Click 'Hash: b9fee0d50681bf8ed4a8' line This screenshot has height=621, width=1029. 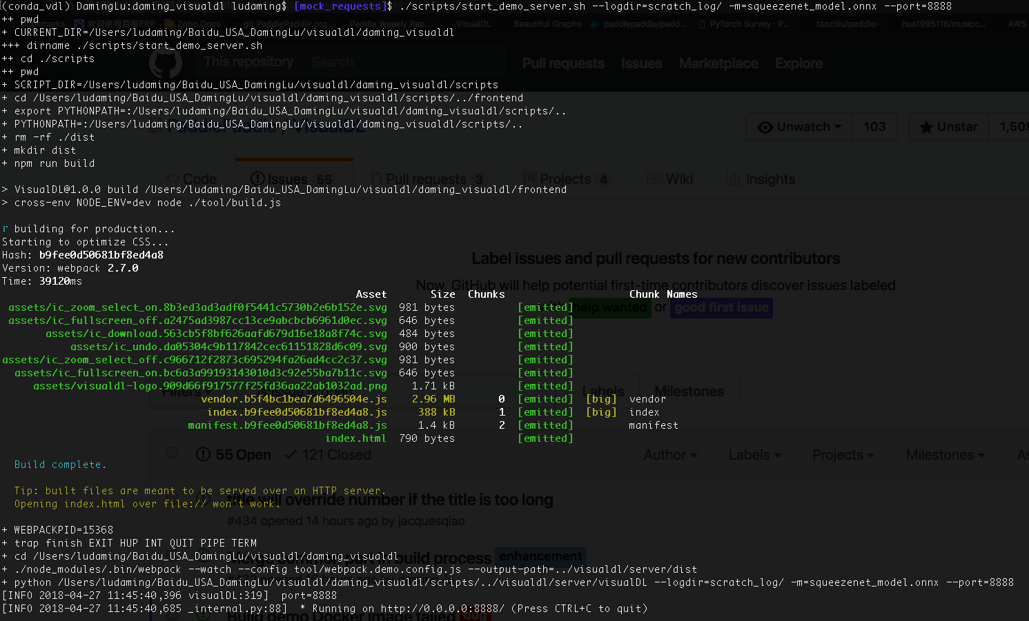click(x=83, y=255)
